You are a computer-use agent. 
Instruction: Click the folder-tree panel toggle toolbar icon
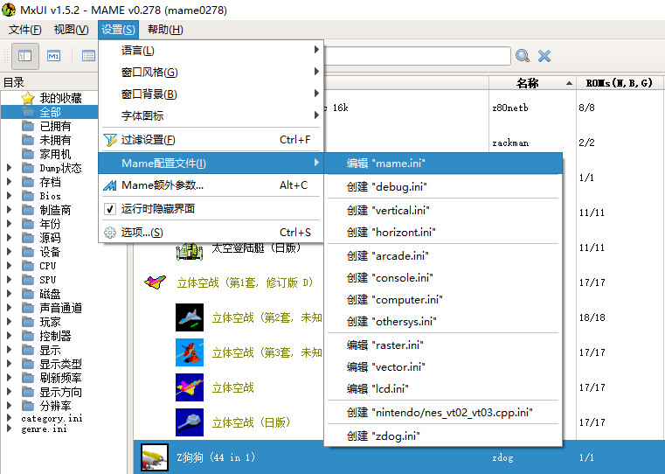click(25, 56)
